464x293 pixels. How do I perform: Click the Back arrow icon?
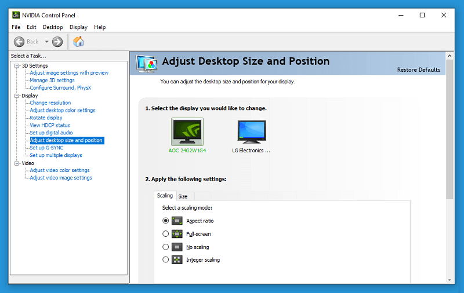[x=19, y=42]
